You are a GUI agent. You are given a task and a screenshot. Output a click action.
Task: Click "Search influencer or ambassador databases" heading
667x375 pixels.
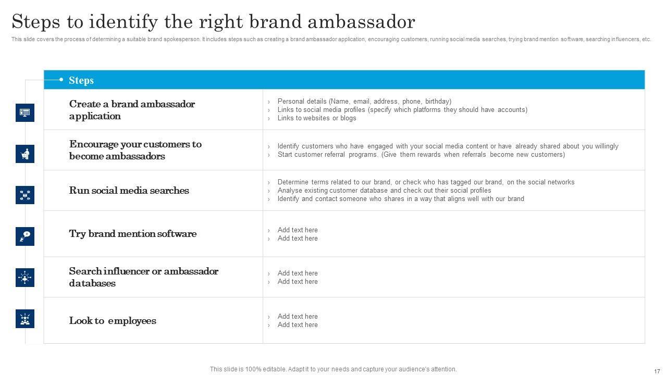pos(143,277)
